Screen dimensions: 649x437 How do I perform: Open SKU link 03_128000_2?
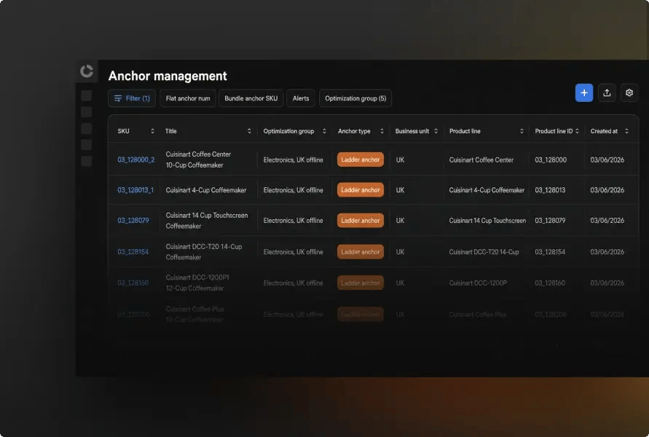point(135,160)
